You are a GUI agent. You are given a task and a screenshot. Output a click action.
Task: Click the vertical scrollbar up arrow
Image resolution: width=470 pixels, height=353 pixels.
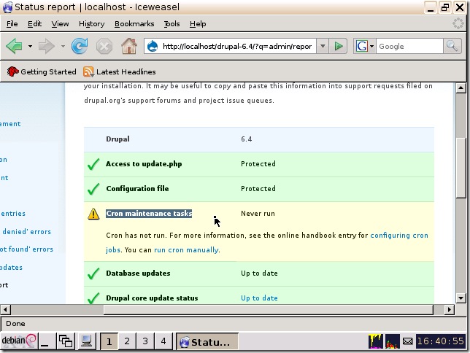coord(461,88)
